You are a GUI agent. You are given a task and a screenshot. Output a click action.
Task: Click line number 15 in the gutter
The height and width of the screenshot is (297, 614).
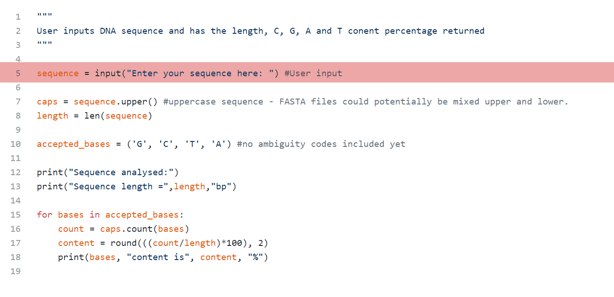[x=15, y=215]
